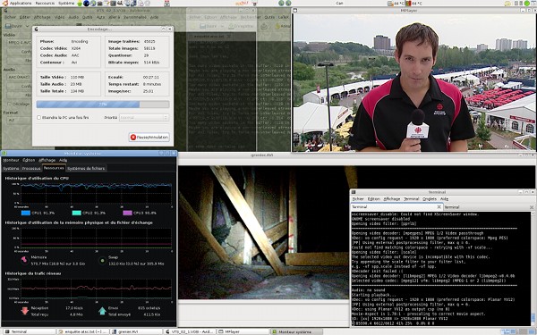Switch to the Processus tab
Image resolution: width=537 pixels, height=335 pixels.
tap(31, 168)
